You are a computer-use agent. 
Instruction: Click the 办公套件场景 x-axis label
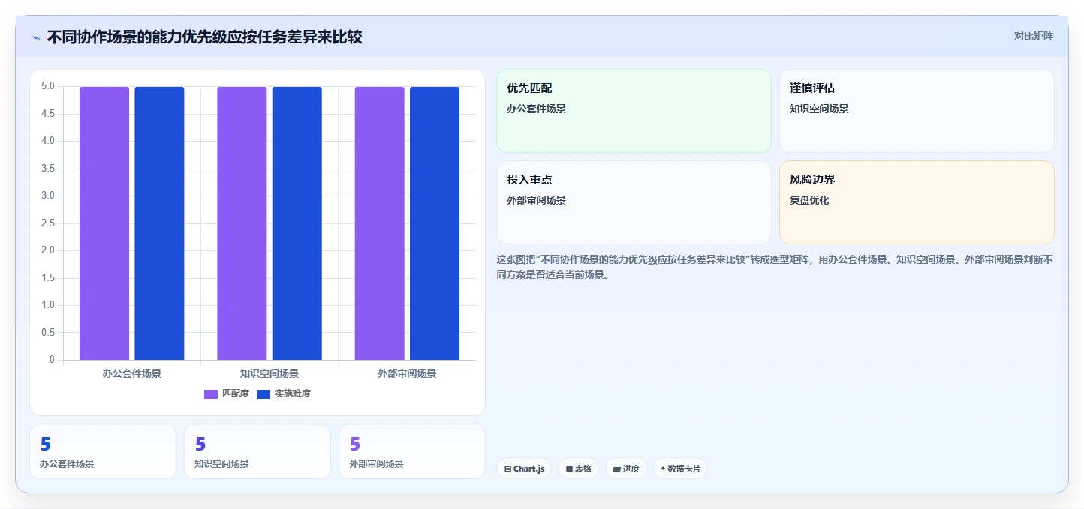coord(132,373)
